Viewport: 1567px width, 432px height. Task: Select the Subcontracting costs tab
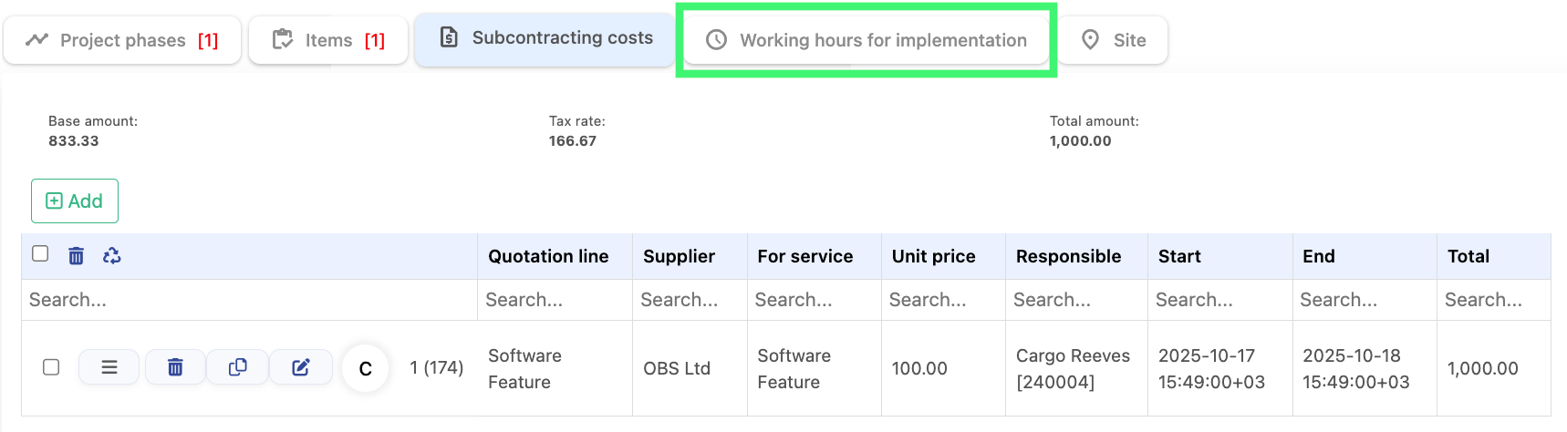click(x=545, y=38)
